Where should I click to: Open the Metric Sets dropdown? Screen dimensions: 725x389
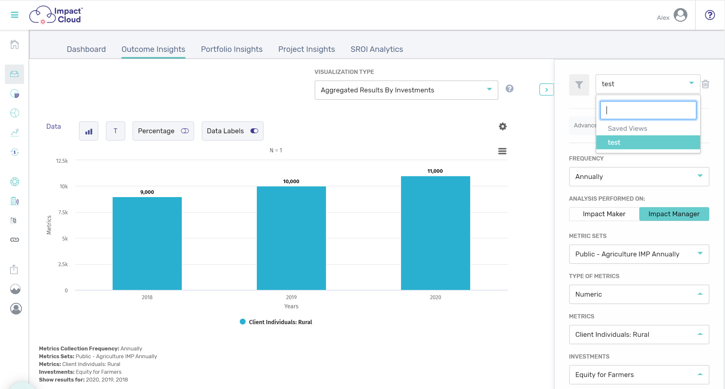[x=639, y=254]
